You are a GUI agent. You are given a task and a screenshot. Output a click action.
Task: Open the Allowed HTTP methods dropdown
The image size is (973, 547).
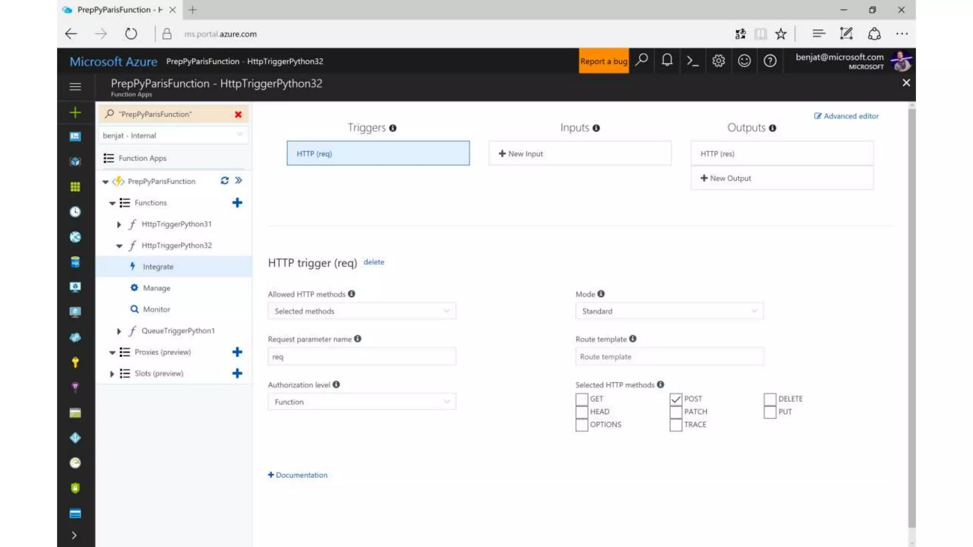pyautogui.click(x=362, y=311)
